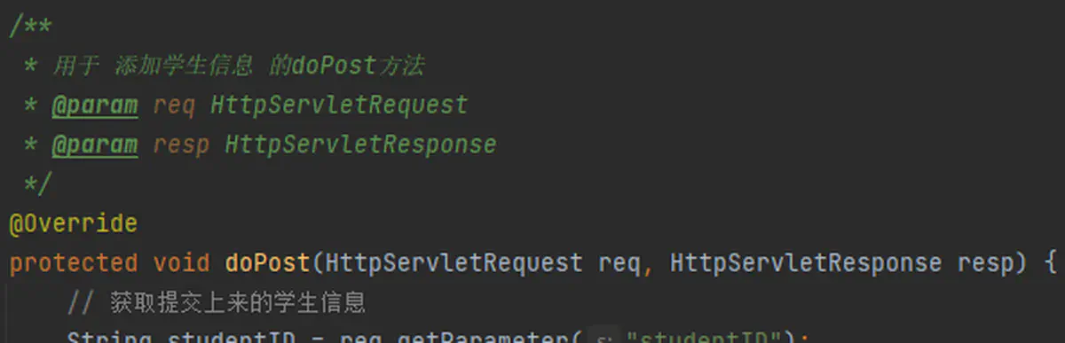This screenshot has width=1065, height=343.
Task: Click HttpServletRequest type in method signature
Action: pyautogui.click(x=454, y=263)
